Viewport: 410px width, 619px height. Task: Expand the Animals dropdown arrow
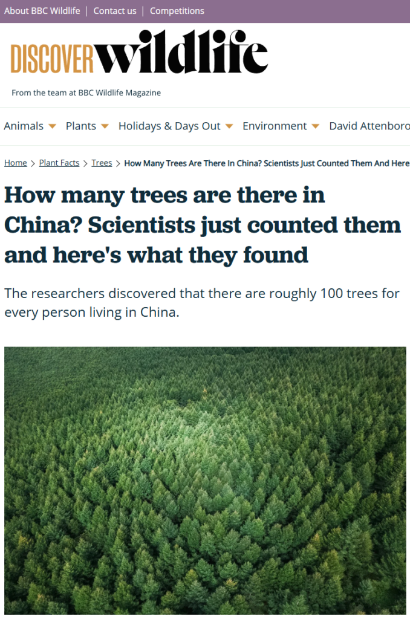[52, 126]
